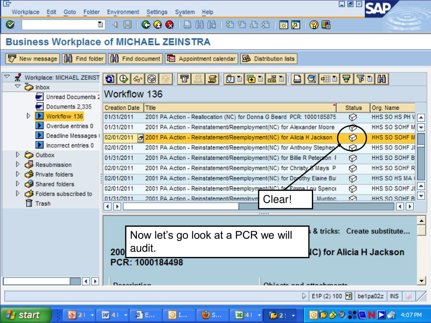Click the New message button

(33, 58)
